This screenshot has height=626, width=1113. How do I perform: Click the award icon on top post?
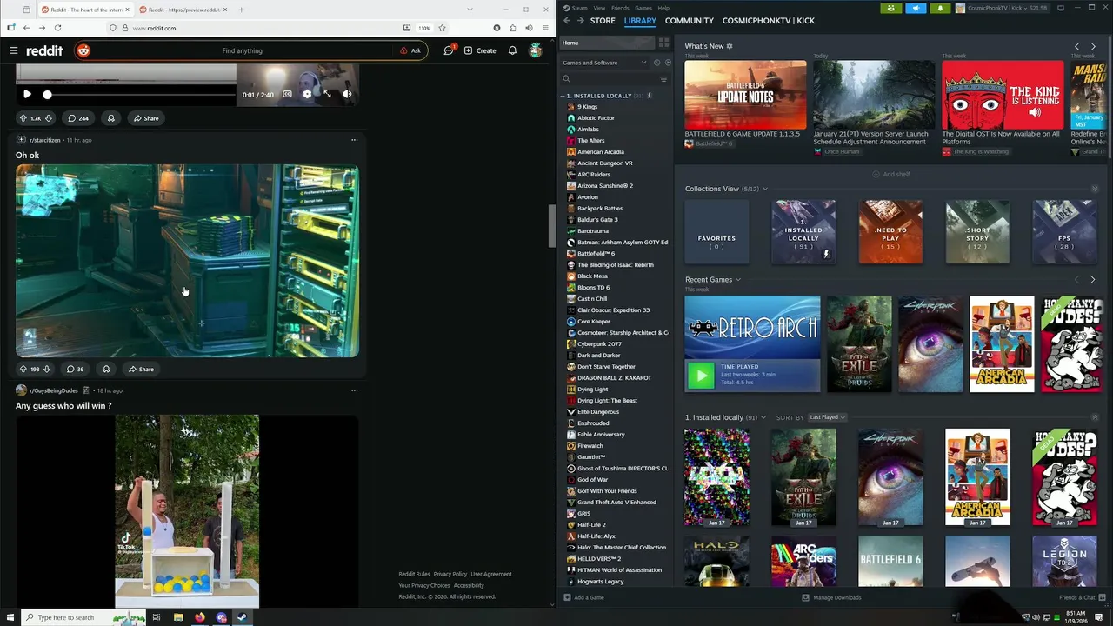click(110, 118)
